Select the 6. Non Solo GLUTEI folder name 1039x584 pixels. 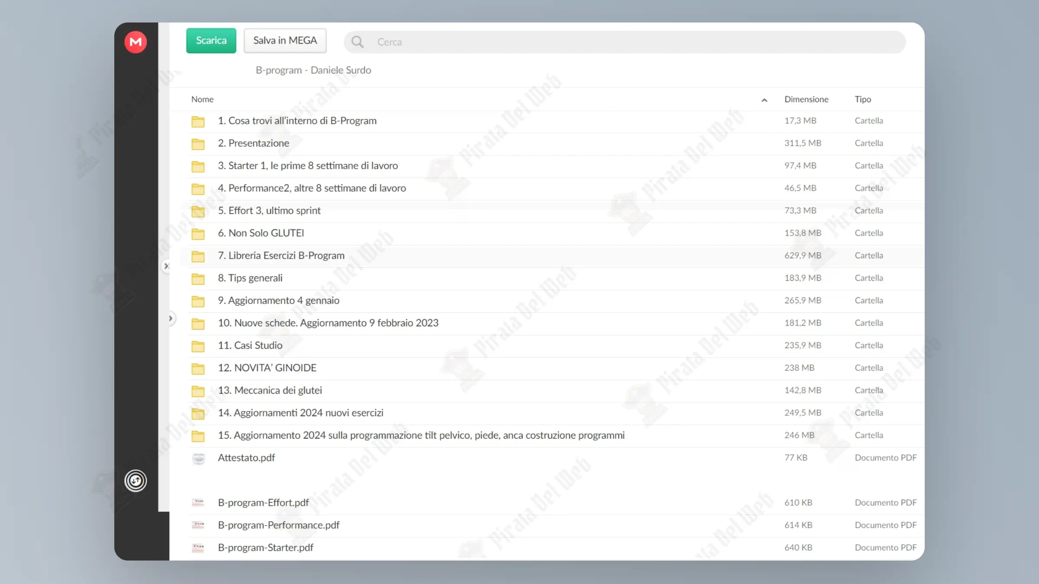point(261,233)
